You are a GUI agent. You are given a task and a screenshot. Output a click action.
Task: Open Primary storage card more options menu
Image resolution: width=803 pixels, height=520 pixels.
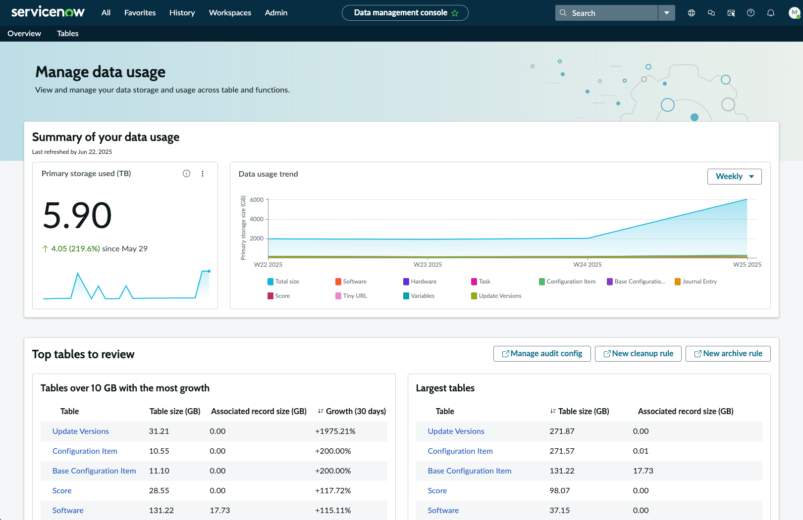click(203, 174)
